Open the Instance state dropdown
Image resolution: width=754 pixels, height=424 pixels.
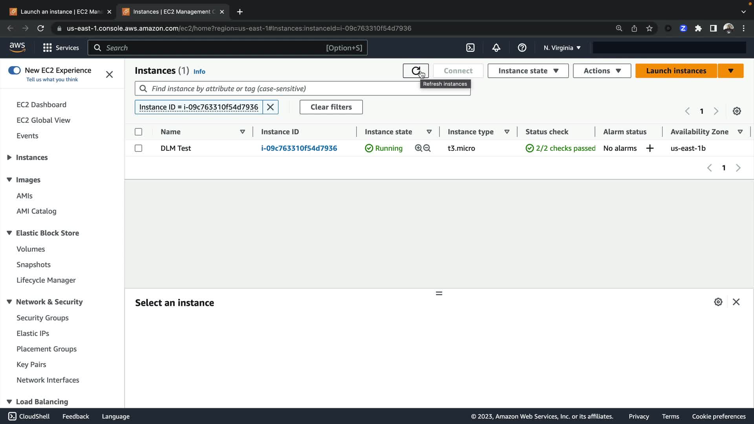point(528,71)
